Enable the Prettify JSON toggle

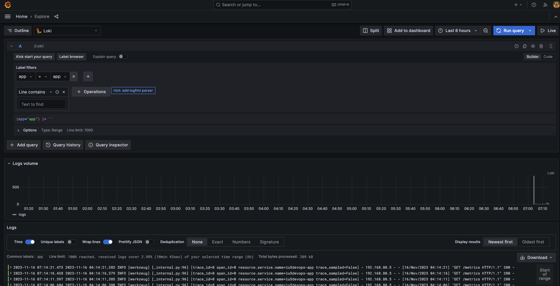click(149, 242)
